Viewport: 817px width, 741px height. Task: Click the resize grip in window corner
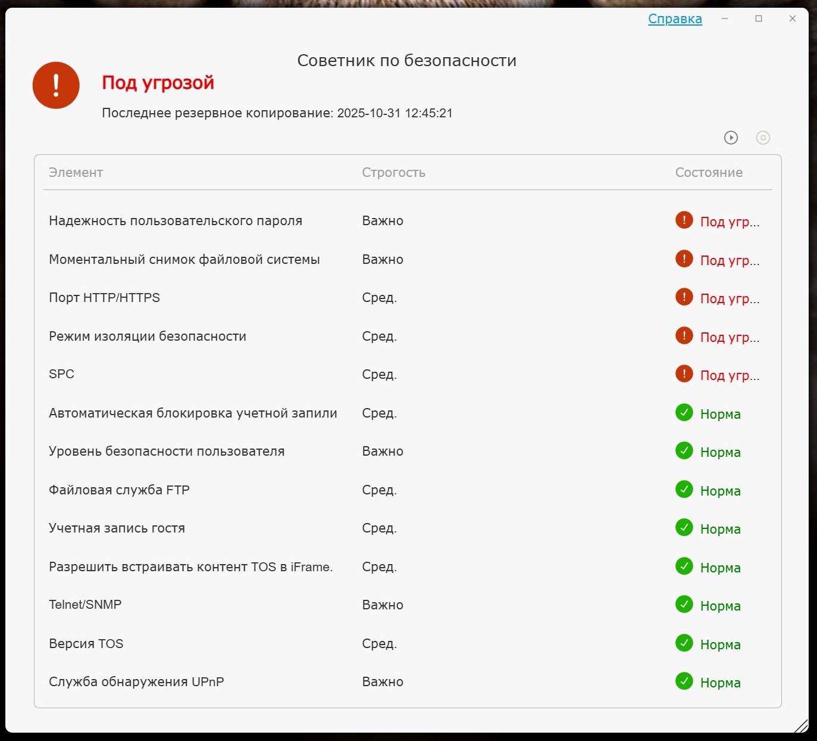[x=802, y=726]
